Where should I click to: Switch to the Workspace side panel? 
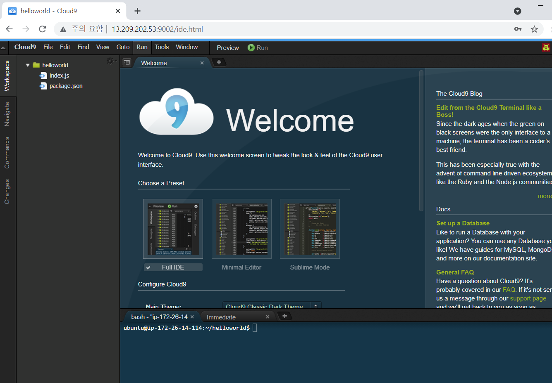(x=7, y=76)
